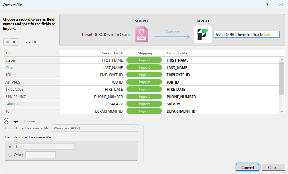
Task: Click the DEPARTMENT_ID source field
Action: (x=109, y=111)
